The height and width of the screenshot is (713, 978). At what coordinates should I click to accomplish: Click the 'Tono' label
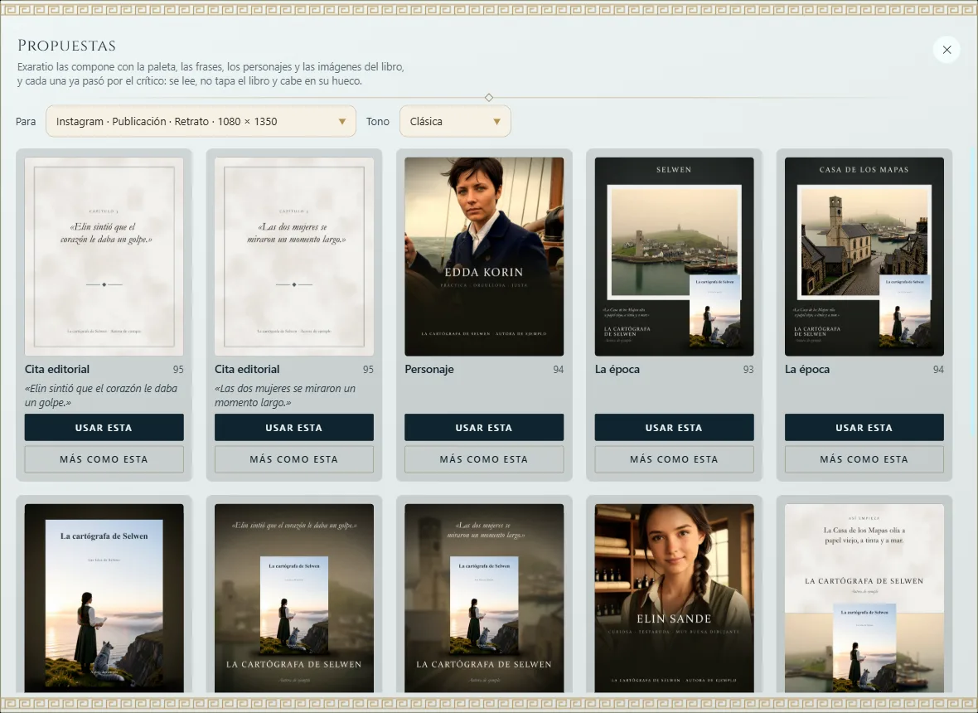point(377,122)
